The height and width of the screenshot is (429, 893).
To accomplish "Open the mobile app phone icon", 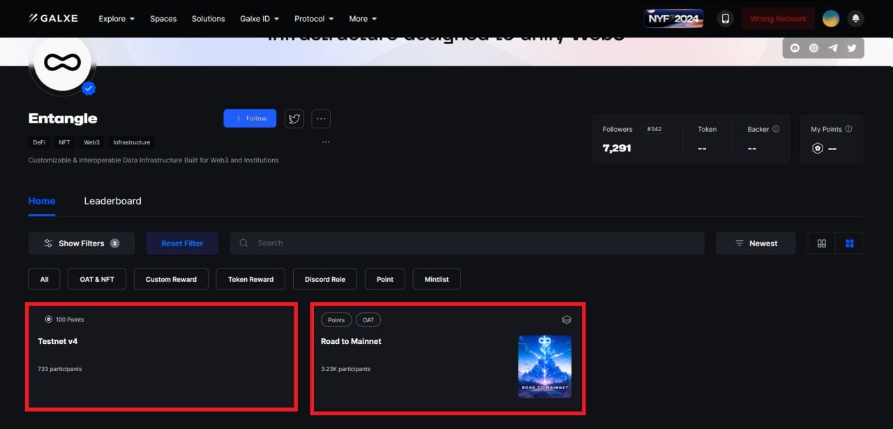I will pyautogui.click(x=726, y=19).
